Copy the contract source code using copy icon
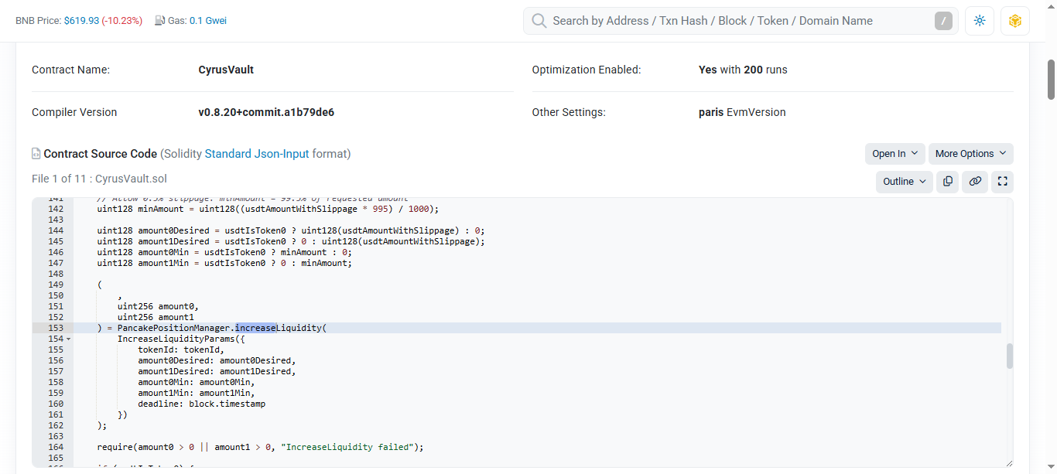 (947, 182)
